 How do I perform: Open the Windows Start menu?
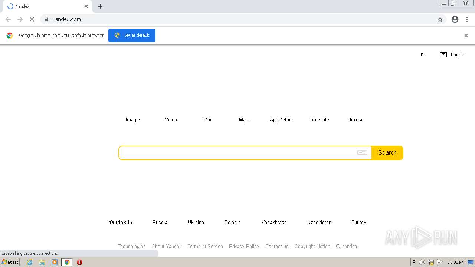click(10, 262)
